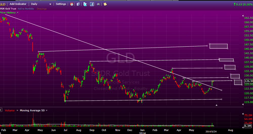Click the Drawings link

click(x=42, y=9)
